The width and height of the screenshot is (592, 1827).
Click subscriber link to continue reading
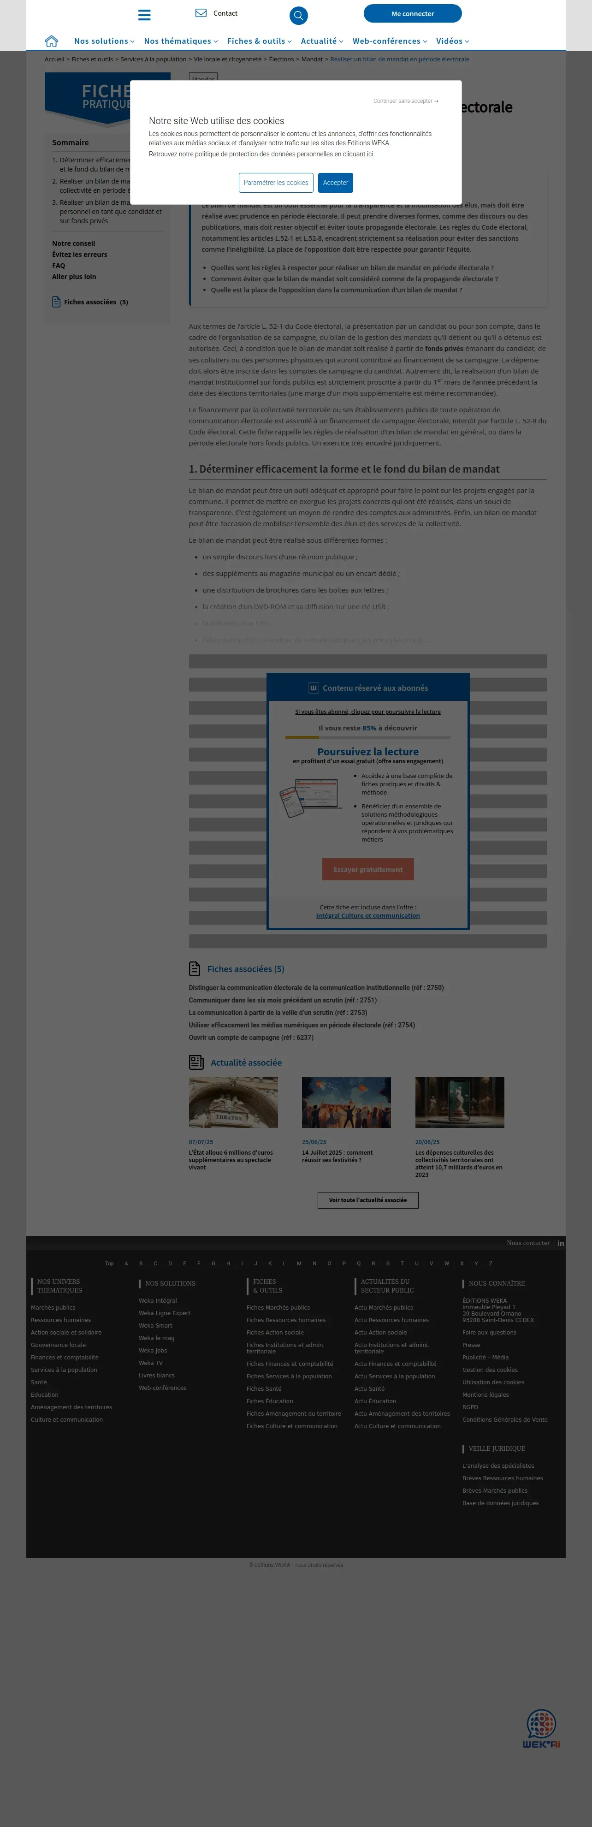click(368, 712)
